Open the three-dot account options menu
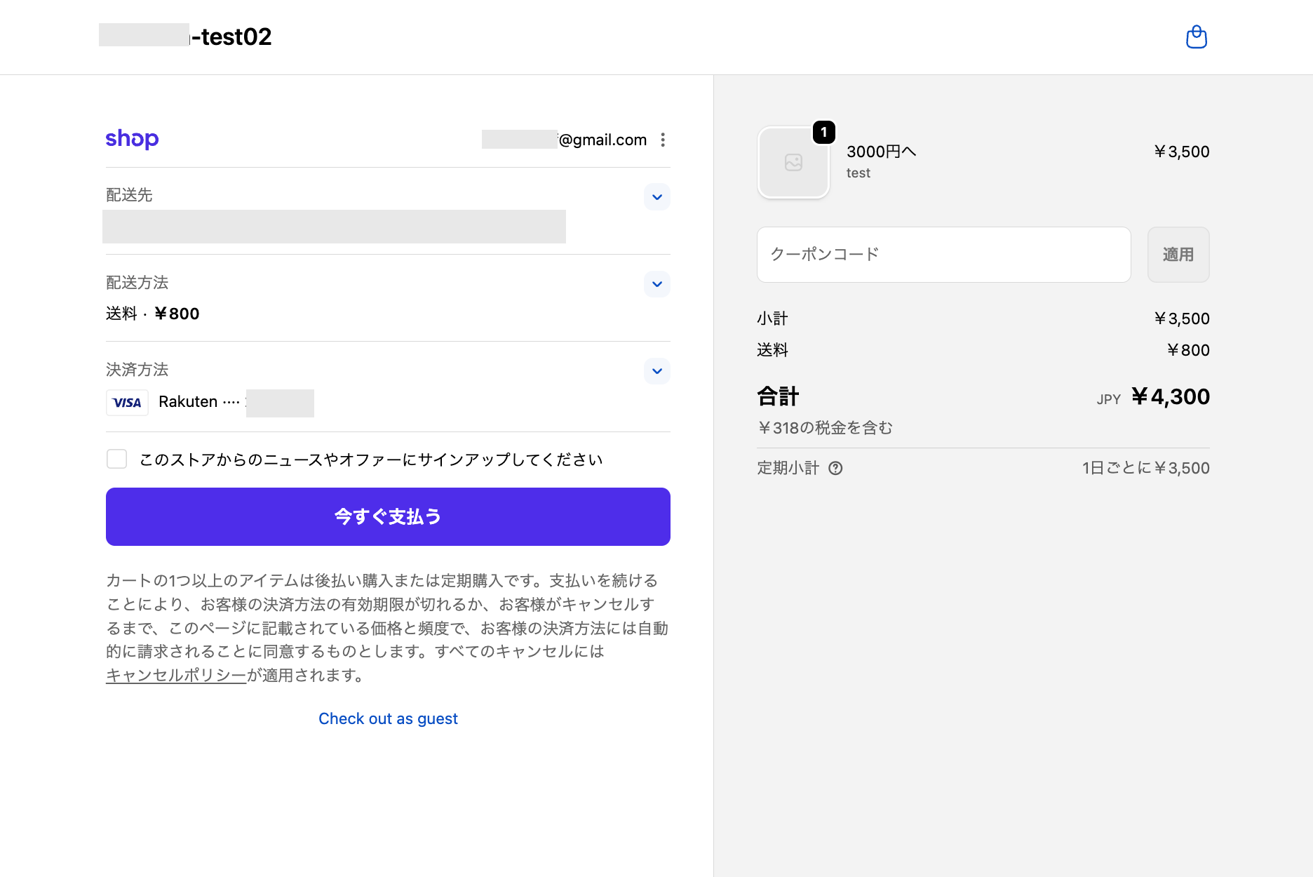1313x877 pixels. click(663, 140)
